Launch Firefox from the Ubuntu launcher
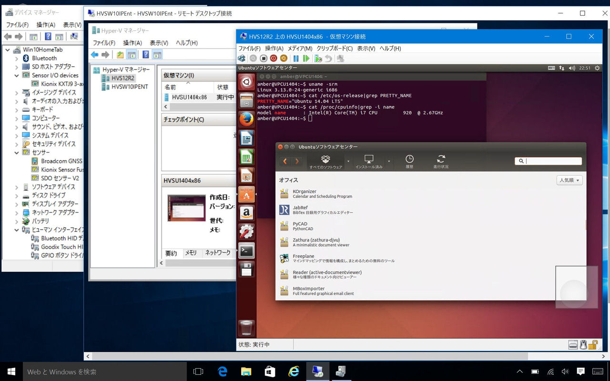This screenshot has height=381, width=610. pyautogui.click(x=246, y=119)
